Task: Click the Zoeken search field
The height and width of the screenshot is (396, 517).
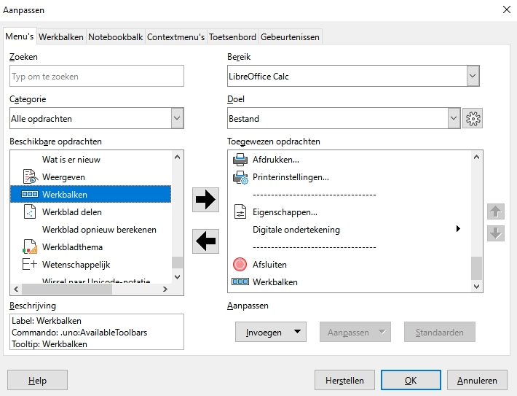Action: (97, 77)
